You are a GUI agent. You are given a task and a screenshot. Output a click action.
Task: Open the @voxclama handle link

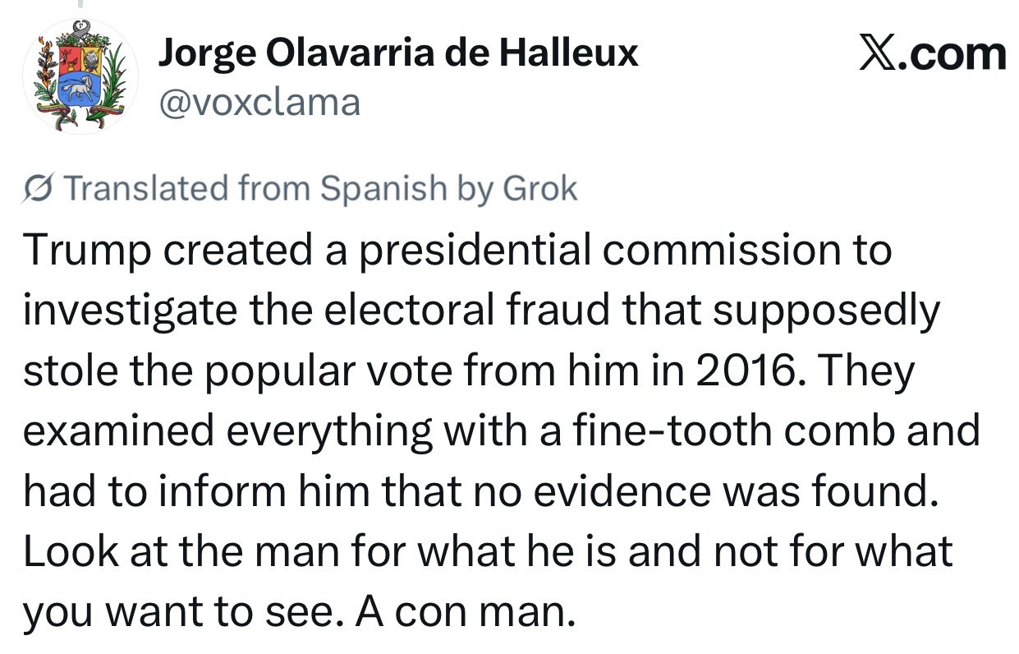pyautogui.click(x=258, y=104)
